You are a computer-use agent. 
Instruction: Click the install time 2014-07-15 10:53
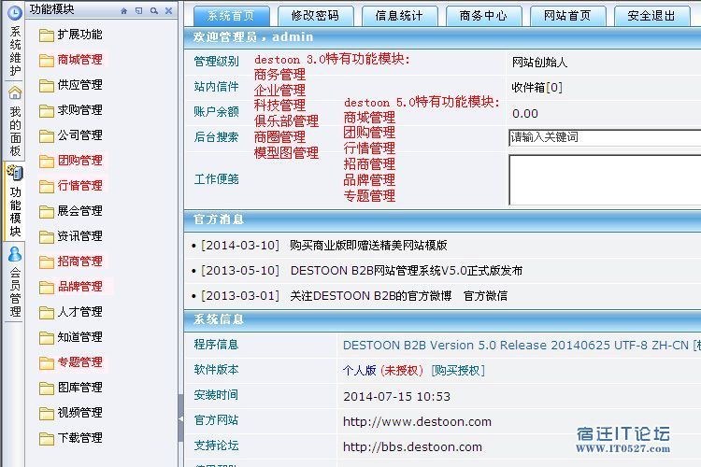tap(396, 396)
